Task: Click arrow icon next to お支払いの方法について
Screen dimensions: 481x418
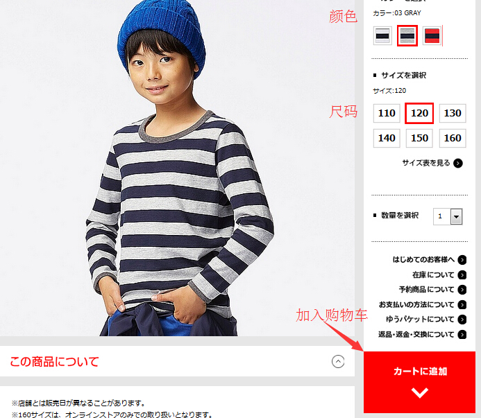Action: tap(462, 304)
